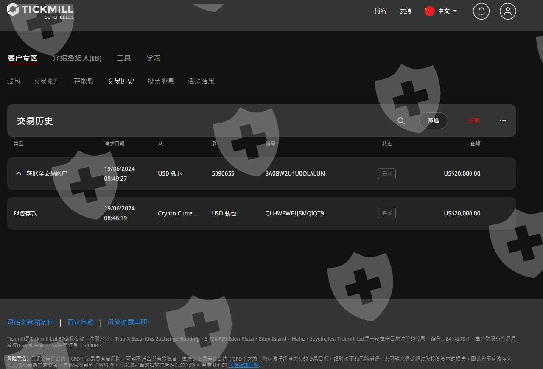Click the search magnifier in 交易历史

(401, 121)
